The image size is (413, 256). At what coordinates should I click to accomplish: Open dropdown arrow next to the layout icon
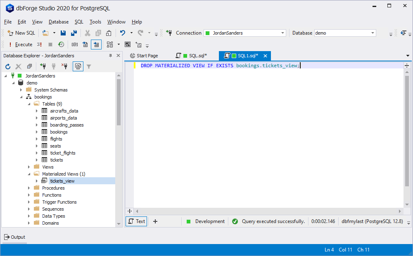point(119,45)
